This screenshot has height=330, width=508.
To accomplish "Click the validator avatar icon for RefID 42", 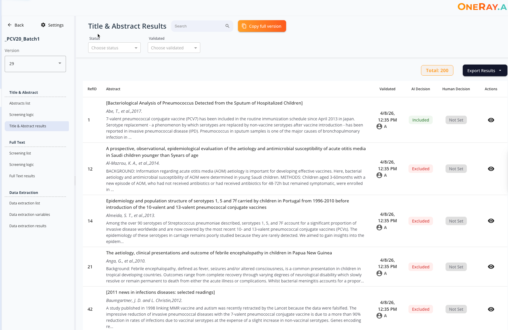I will point(379,316).
